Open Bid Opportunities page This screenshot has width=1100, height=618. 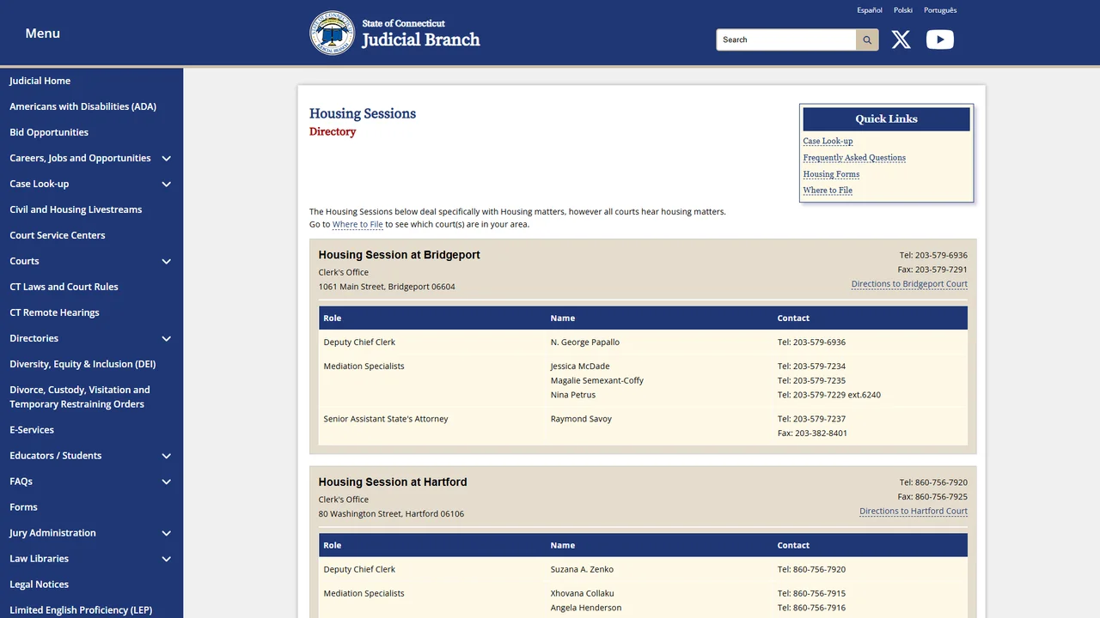point(49,132)
